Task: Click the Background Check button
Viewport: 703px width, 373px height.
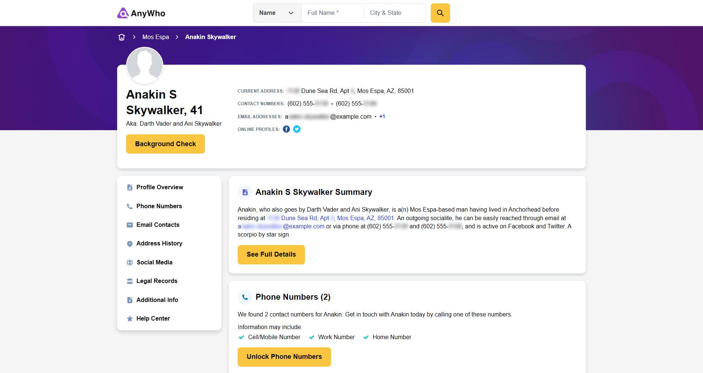Action: point(166,144)
